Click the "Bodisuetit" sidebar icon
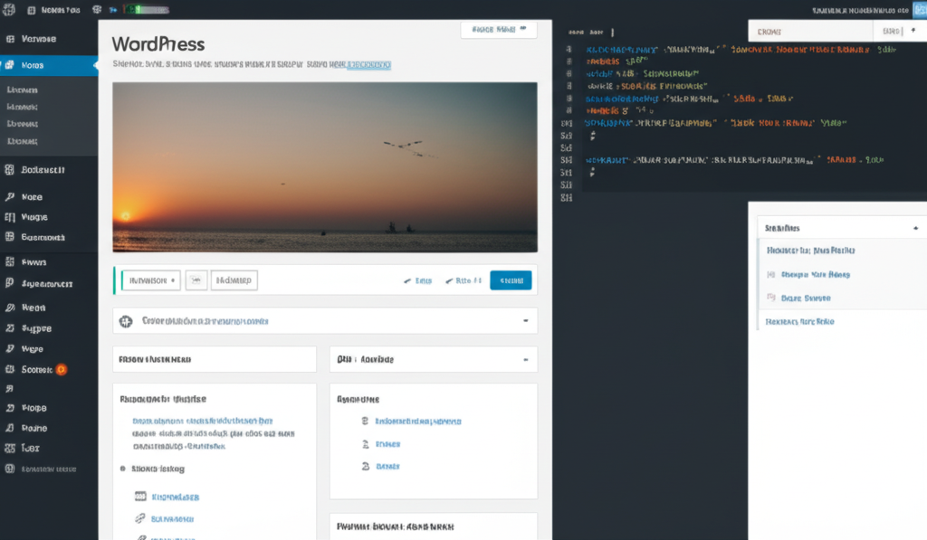 tap(9, 169)
